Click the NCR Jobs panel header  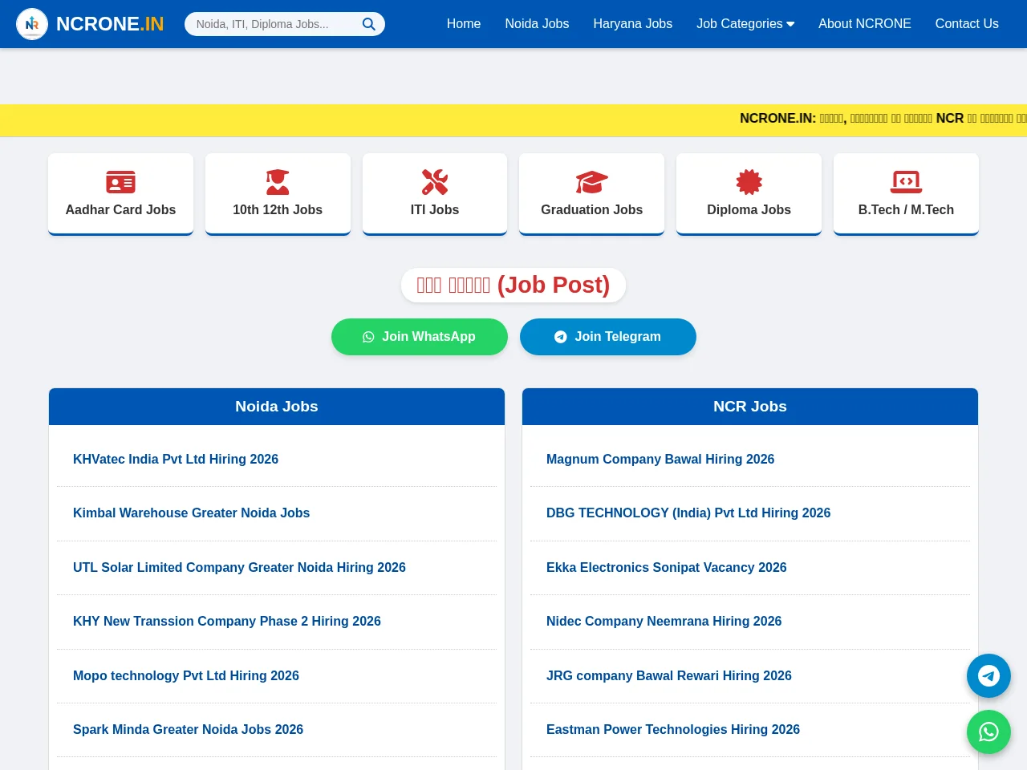point(750,407)
